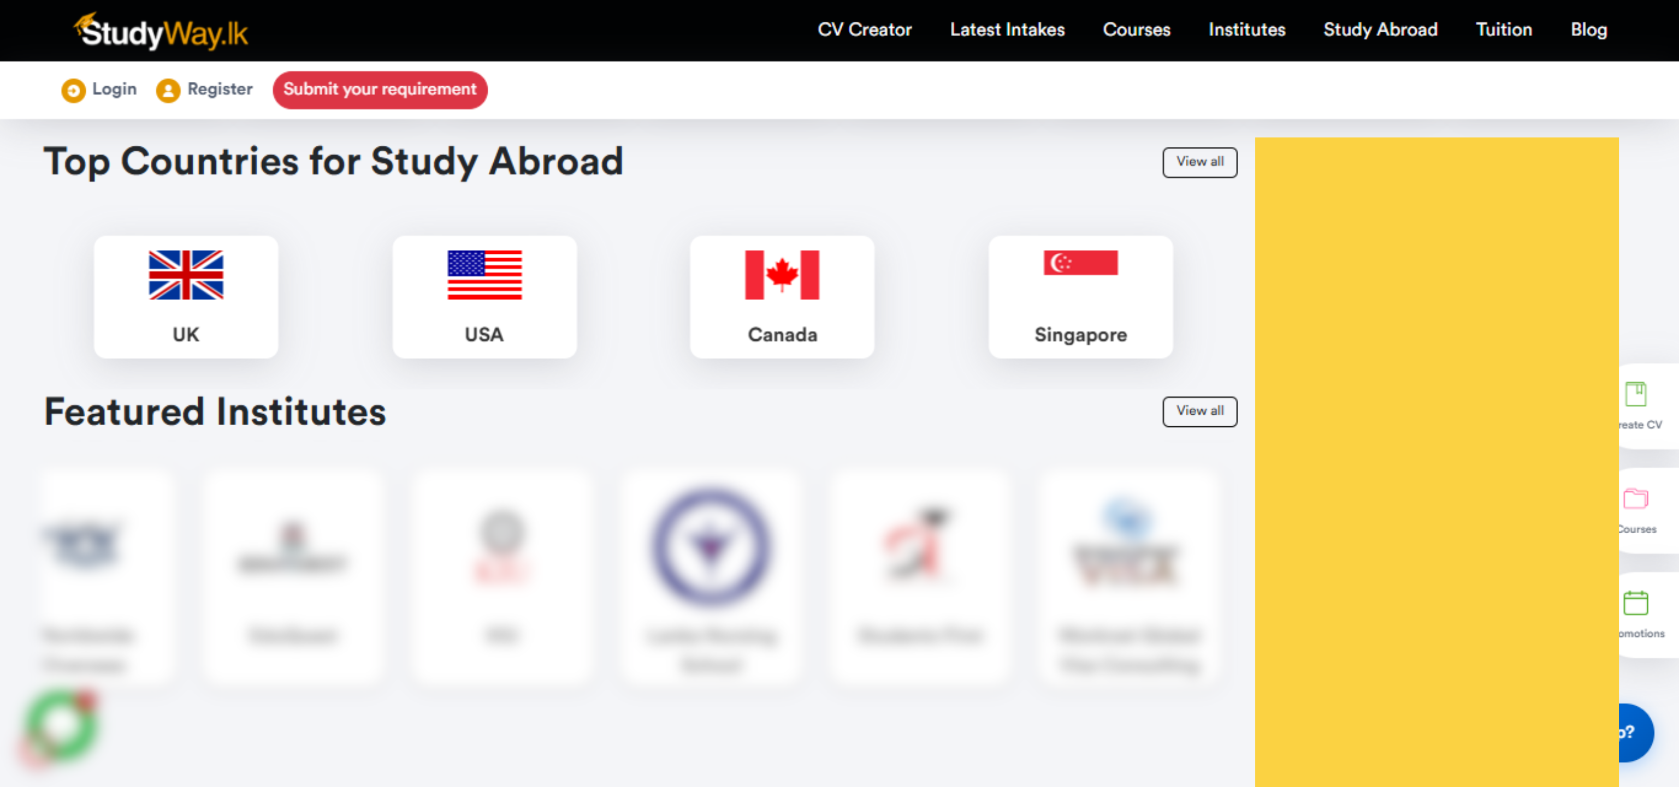Open the Promotions calendar sidebar icon
This screenshot has height=787, width=1679.
tap(1635, 603)
